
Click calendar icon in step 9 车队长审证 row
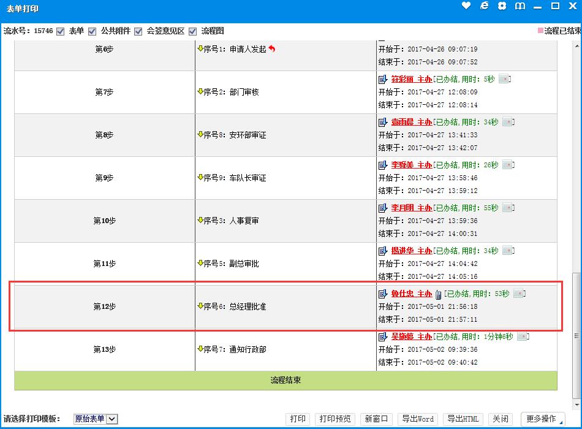508,165
